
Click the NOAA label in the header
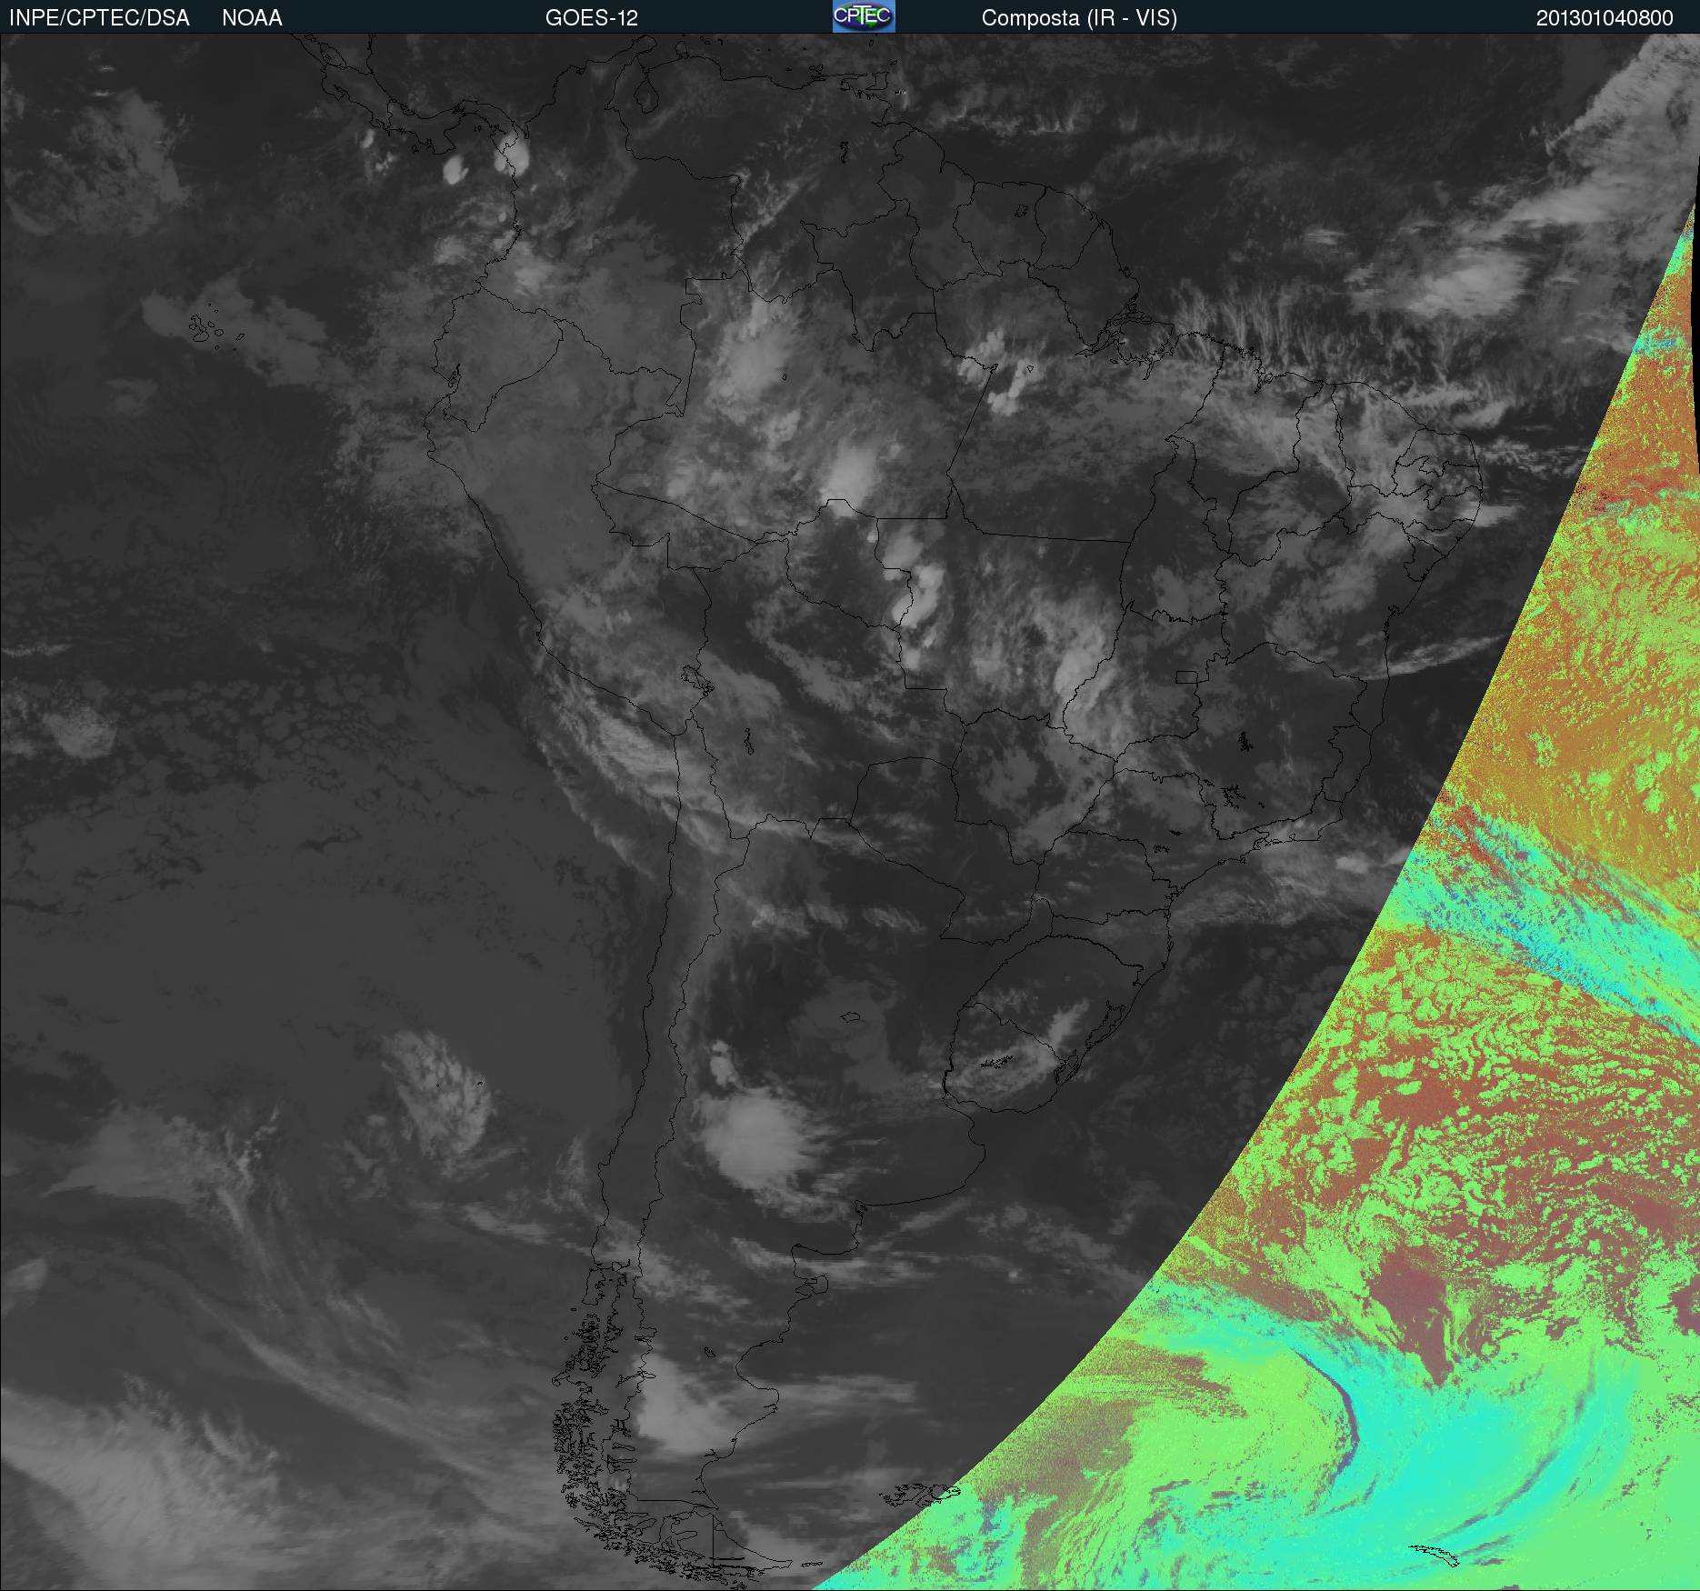(252, 18)
